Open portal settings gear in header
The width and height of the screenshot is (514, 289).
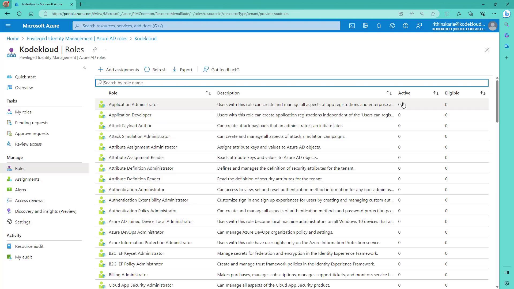[392, 26]
